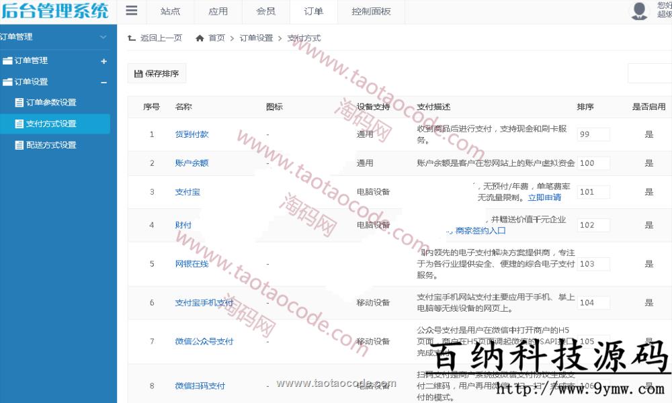The width and height of the screenshot is (672, 403).
Task: Click the 保存排序 save button
Action: tap(157, 74)
